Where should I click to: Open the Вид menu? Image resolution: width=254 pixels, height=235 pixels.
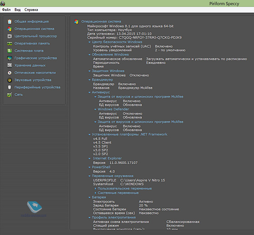click(x=18, y=10)
